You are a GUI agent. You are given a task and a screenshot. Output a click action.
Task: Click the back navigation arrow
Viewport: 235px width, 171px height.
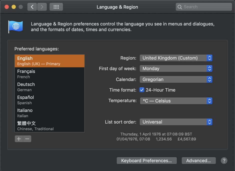click(32, 7)
